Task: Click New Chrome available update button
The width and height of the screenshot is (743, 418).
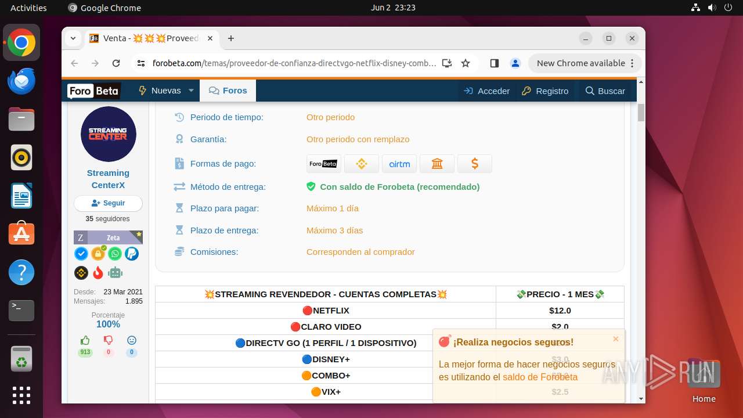Action: pos(585,63)
